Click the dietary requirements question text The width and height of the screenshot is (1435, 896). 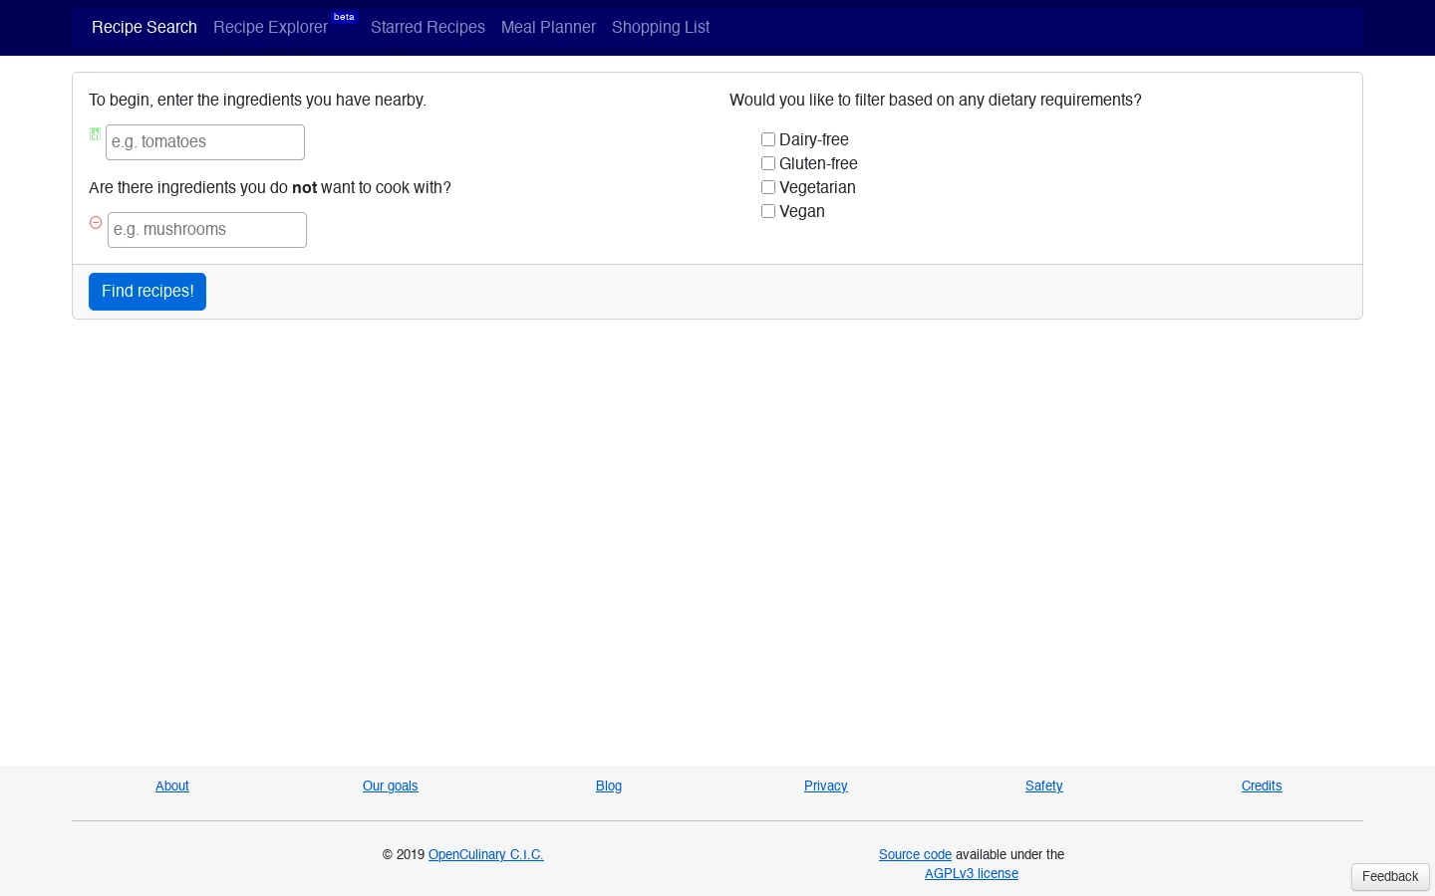coord(936,100)
